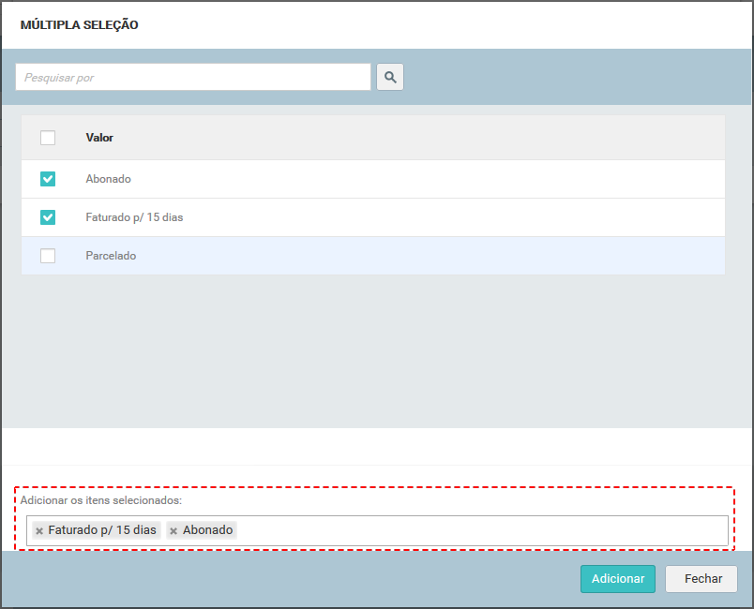
Task: Click the MÚLTIPLA SELEÇÃO title
Action: [80, 25]
